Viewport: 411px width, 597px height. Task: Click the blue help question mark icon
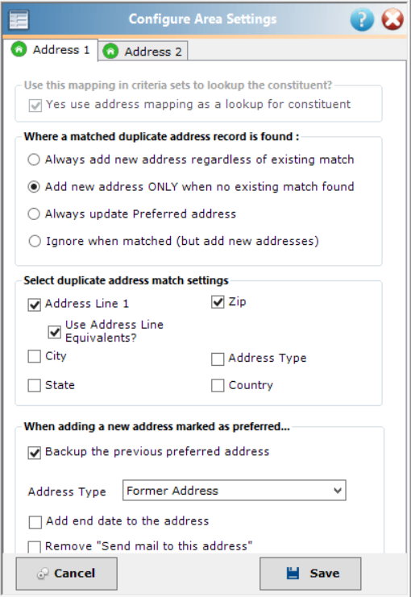(362, 19)
